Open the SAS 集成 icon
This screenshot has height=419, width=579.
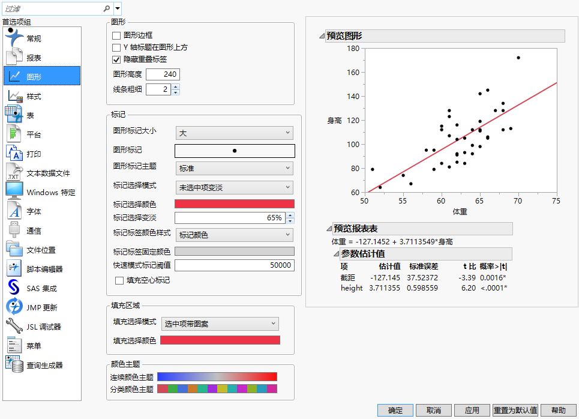pyautogui.click(x=14, y=288)
